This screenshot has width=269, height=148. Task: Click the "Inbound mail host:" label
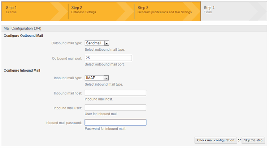[68, 93]
